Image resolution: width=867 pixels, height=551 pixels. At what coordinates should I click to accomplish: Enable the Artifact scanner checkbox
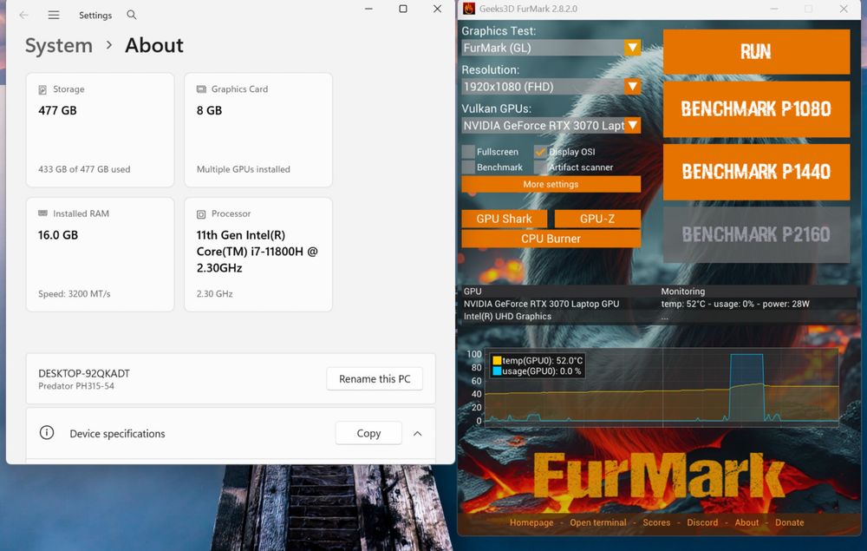(x=540, y=167)
